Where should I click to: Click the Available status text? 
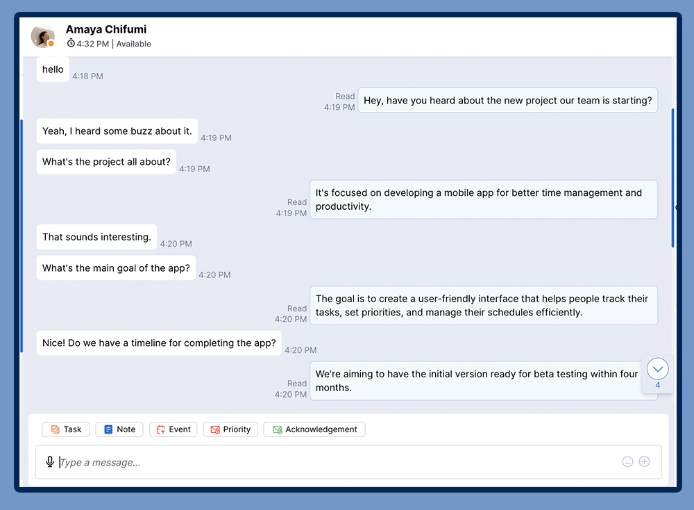pos(134,44)
